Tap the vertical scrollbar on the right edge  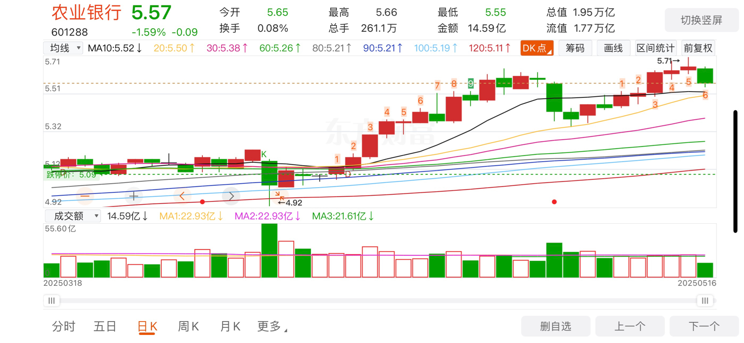pyautogui.click(x=735, y=171)
